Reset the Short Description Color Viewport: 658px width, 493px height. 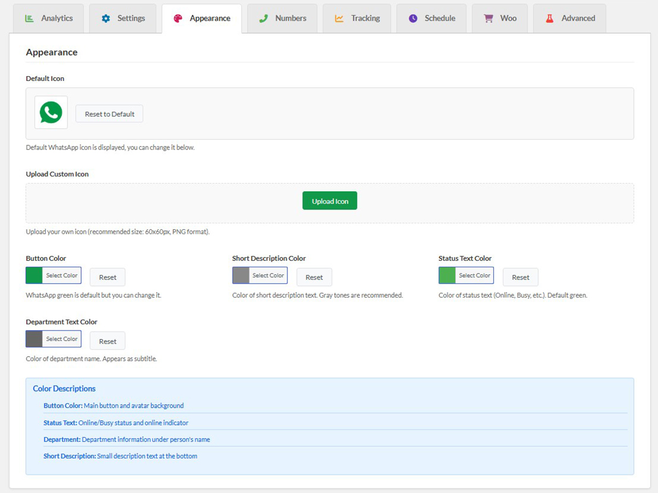click(314, 277)
